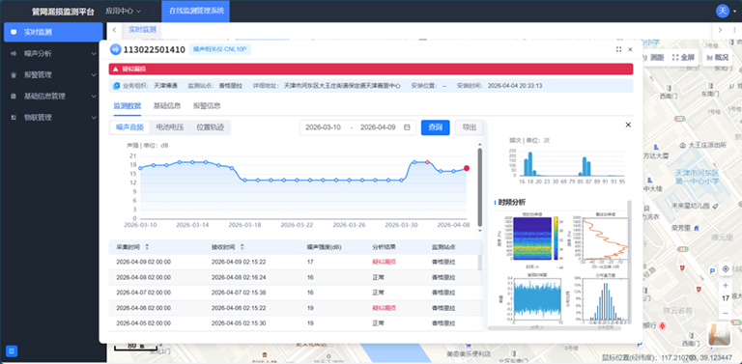
Task: Switch to the 监测数据 tab
Action: pos(127,106)
